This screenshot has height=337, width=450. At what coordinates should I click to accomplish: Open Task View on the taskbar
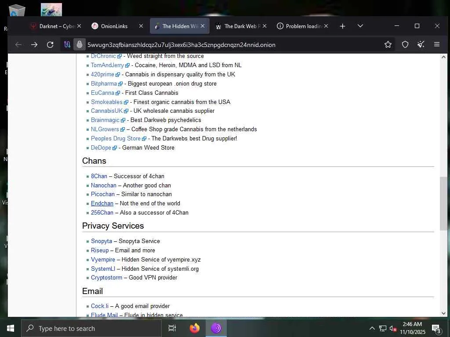pyautogui.click(x=172, y=328)
